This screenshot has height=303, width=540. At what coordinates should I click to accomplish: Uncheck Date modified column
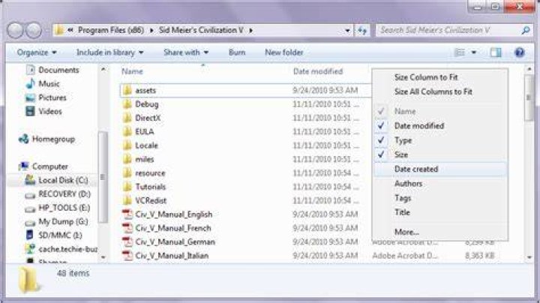click(x=440, y=126)
